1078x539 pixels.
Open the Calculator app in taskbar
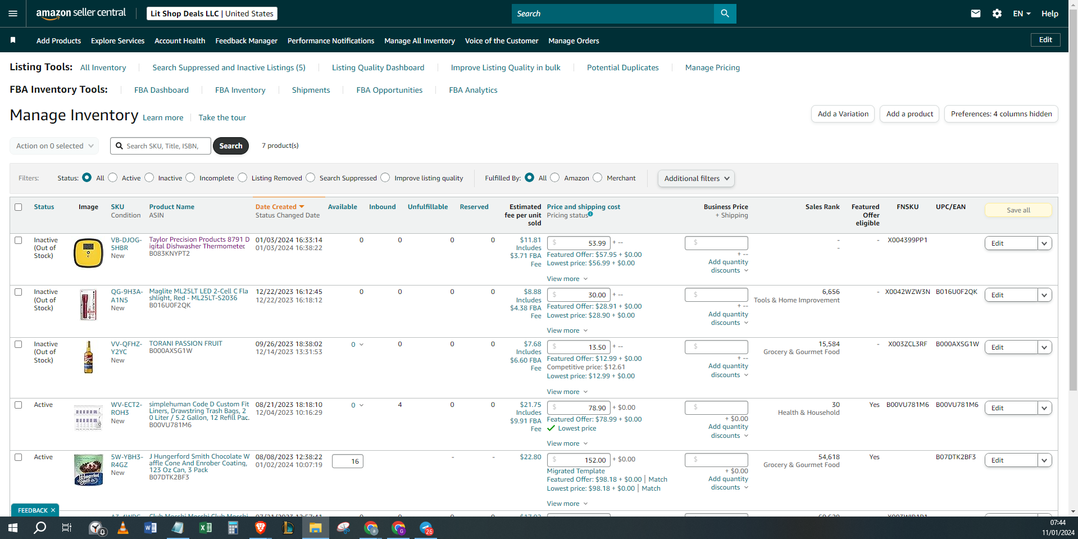pyautogui.click(x=233, y=528)
